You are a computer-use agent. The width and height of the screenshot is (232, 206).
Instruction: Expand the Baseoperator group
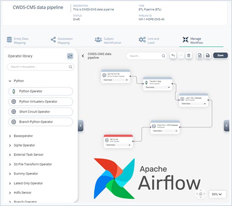10,136
